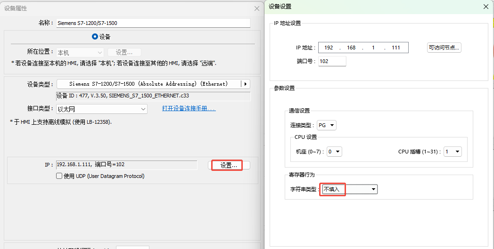Close the 设备设置 dialog
This screenshot has width=494, height=249.
pyautogui.click(x=486, y=7)
